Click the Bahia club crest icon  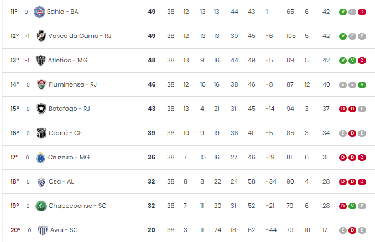coord(39,12)
